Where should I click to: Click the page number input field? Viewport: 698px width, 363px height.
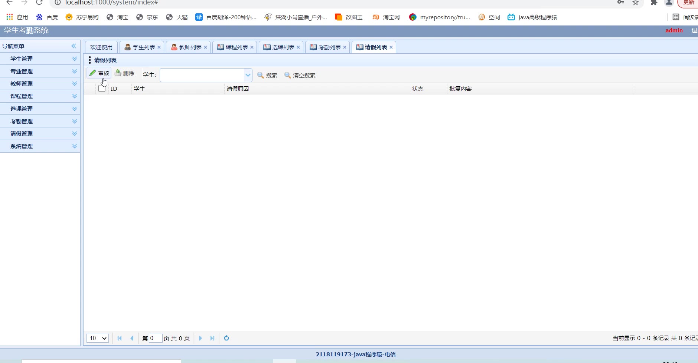pyautogui.click(x=156, y=338)
